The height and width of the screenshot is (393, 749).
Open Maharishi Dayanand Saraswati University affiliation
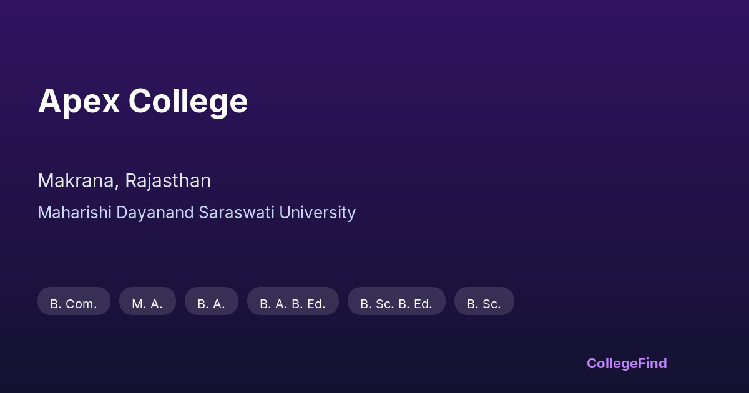point(197,213)
